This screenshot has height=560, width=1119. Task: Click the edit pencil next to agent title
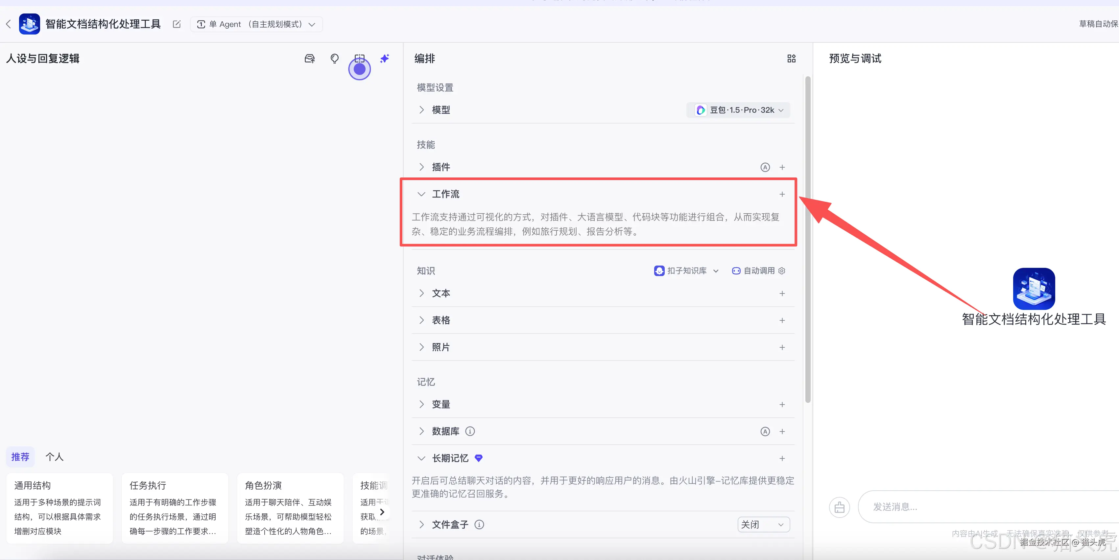point(176,24)
